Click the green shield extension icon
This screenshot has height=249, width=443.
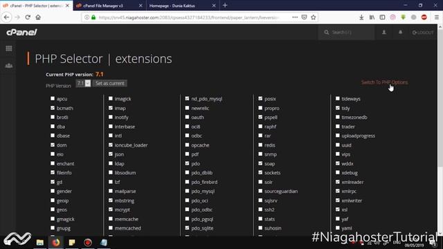403,17
